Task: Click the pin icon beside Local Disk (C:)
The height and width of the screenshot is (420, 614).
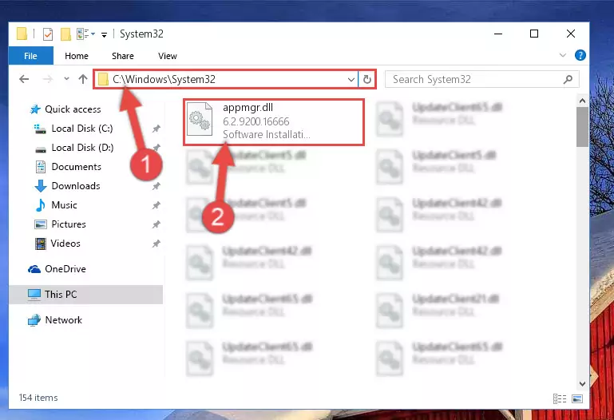Action: pos(156,129)
